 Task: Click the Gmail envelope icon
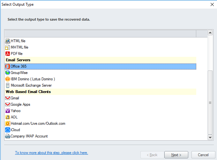click(8, 98)
